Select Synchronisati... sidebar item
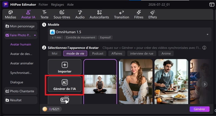The height and width of the screenshot is (116, 216). pyautogui.click(x=21, y=73)
